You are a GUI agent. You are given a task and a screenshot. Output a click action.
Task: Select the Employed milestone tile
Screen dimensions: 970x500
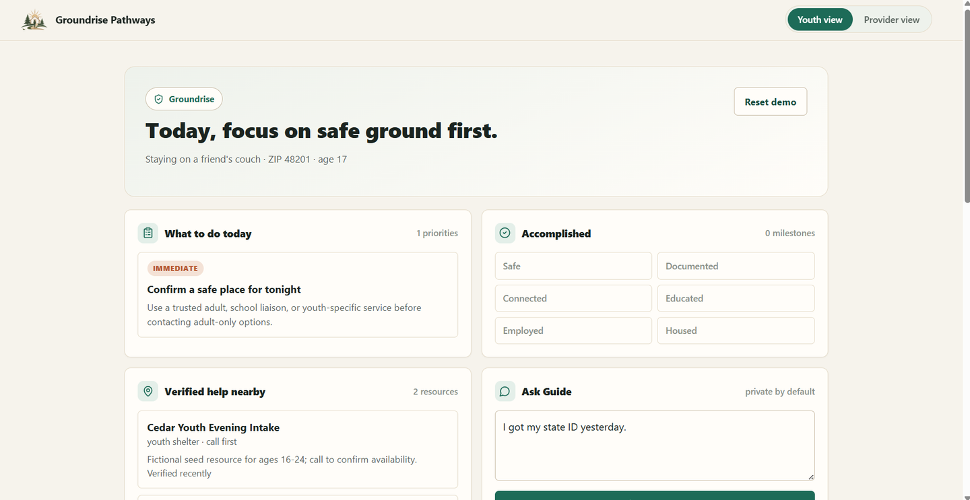[573, 330]
